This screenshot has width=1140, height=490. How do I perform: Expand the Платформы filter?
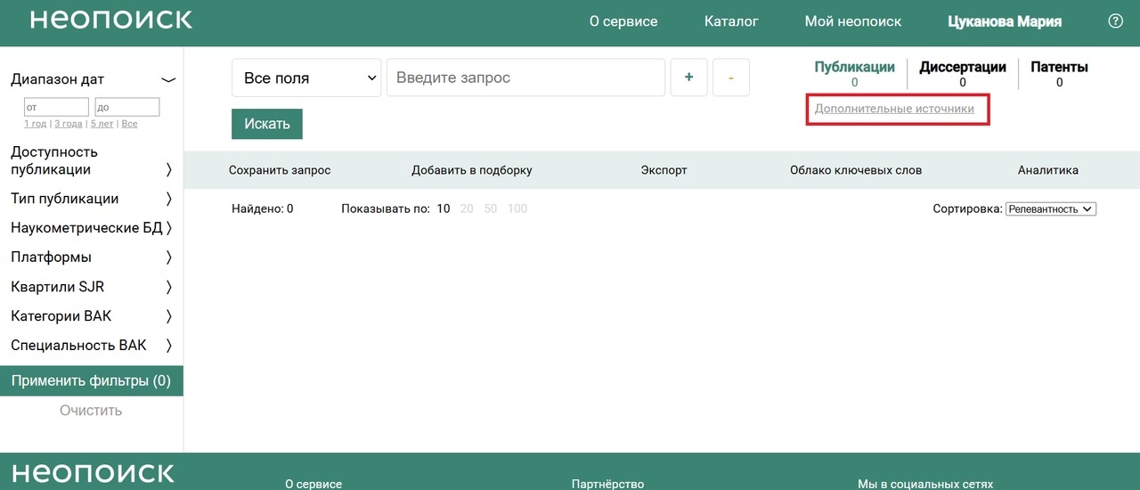[168, 257]
